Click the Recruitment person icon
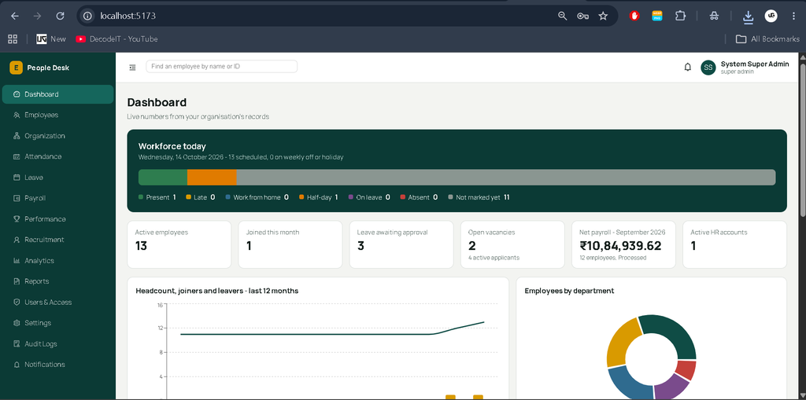Viewport: 806px width, 400px height. click(17, 240)
